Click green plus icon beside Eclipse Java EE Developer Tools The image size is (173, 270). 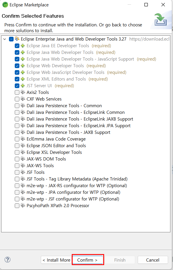(23, 46)
